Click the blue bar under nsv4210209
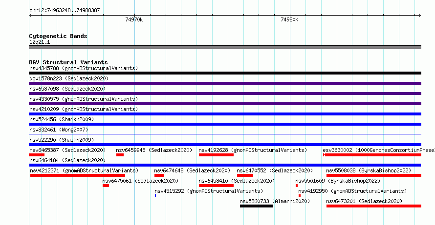The height and width of the screenshot is (225, 435). 225,114
